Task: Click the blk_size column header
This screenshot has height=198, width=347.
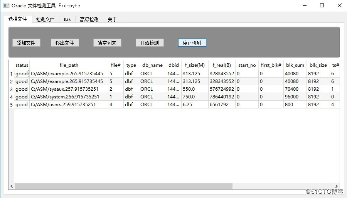Action: coord(318,65)
